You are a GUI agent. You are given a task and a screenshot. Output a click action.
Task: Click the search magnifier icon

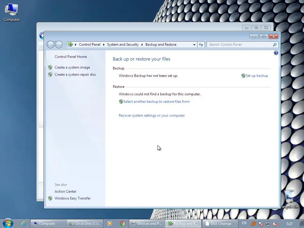(275, 45)
